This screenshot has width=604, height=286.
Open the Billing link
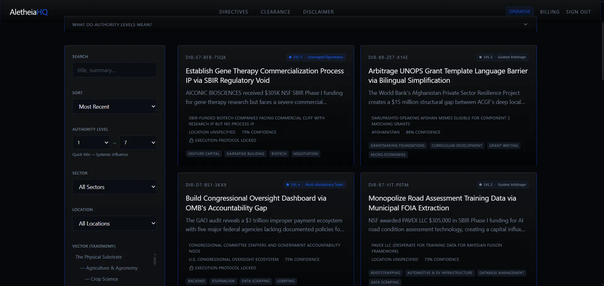[549, 12]
